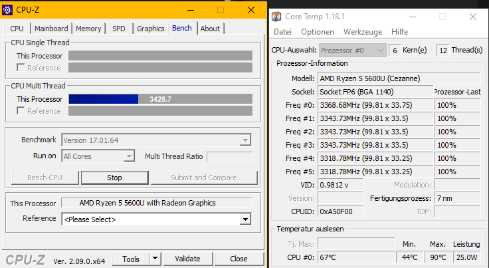489x268 pixels.
Task: Click the Tools button
Action: click(131, 259)
